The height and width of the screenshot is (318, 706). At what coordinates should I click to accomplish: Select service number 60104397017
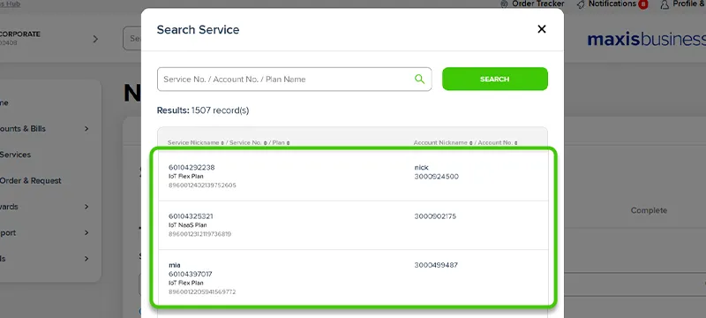tap(190, 274)
